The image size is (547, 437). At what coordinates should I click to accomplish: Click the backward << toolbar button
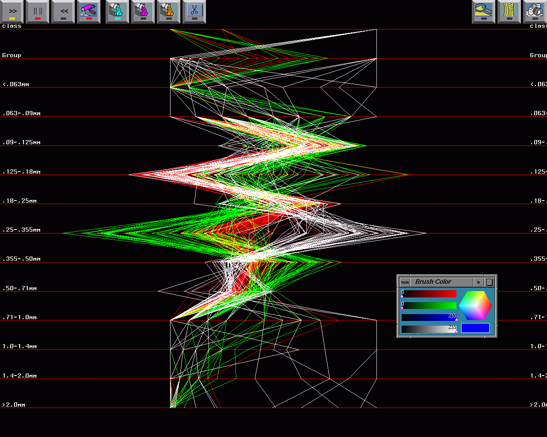coord(63,12)
